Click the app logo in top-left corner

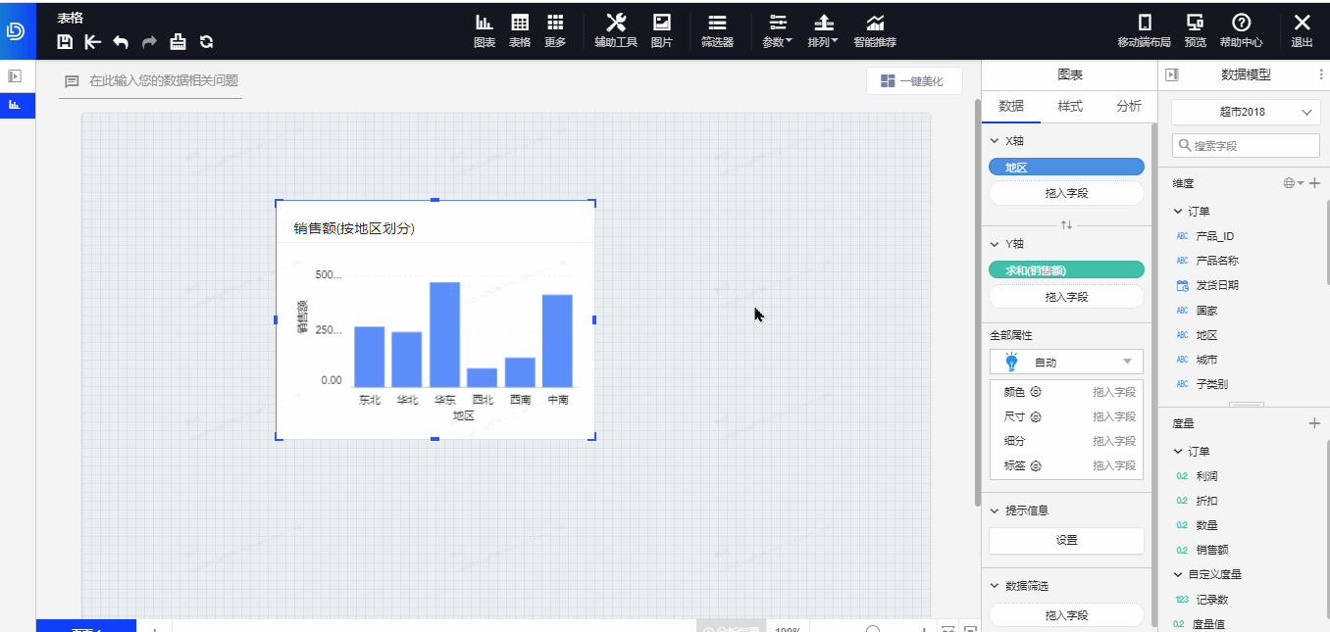(x=17, y=31)
